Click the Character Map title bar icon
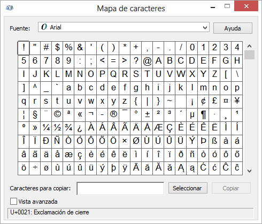262x224 pixels. coord(10,8)
